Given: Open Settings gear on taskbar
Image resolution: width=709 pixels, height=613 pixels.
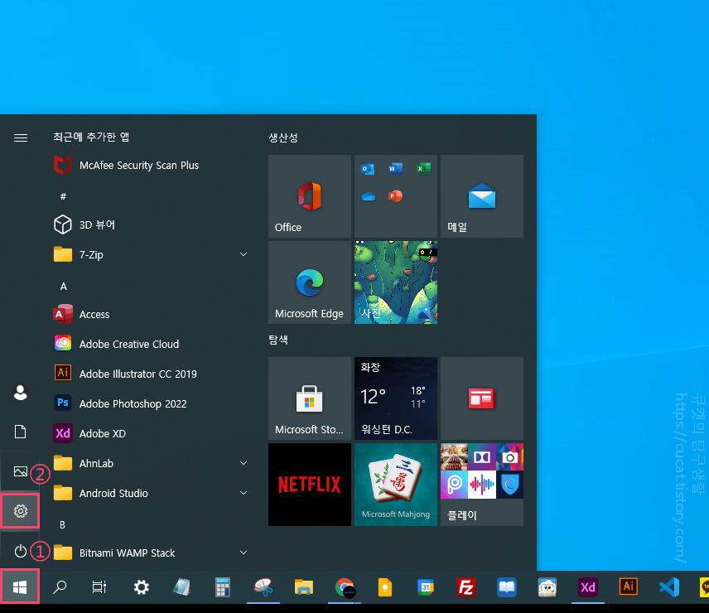Looking at the screenshot, I should (141, 587).
